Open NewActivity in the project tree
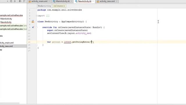The image size is (186, 105). (6, 22)
